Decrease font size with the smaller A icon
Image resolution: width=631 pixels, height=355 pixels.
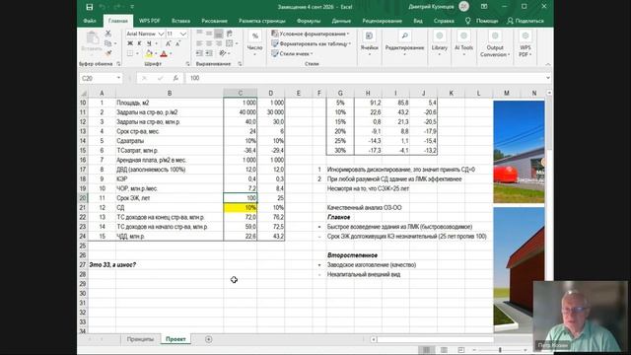coord(177,43)
